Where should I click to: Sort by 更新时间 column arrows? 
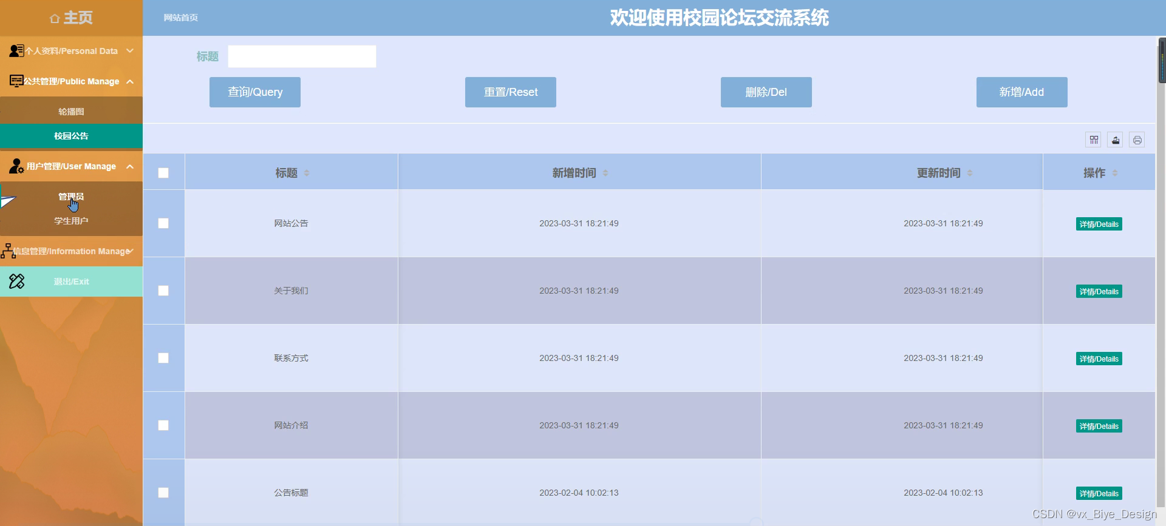(970, 173)
